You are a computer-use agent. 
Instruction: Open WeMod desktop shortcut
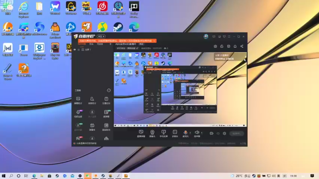55,8
